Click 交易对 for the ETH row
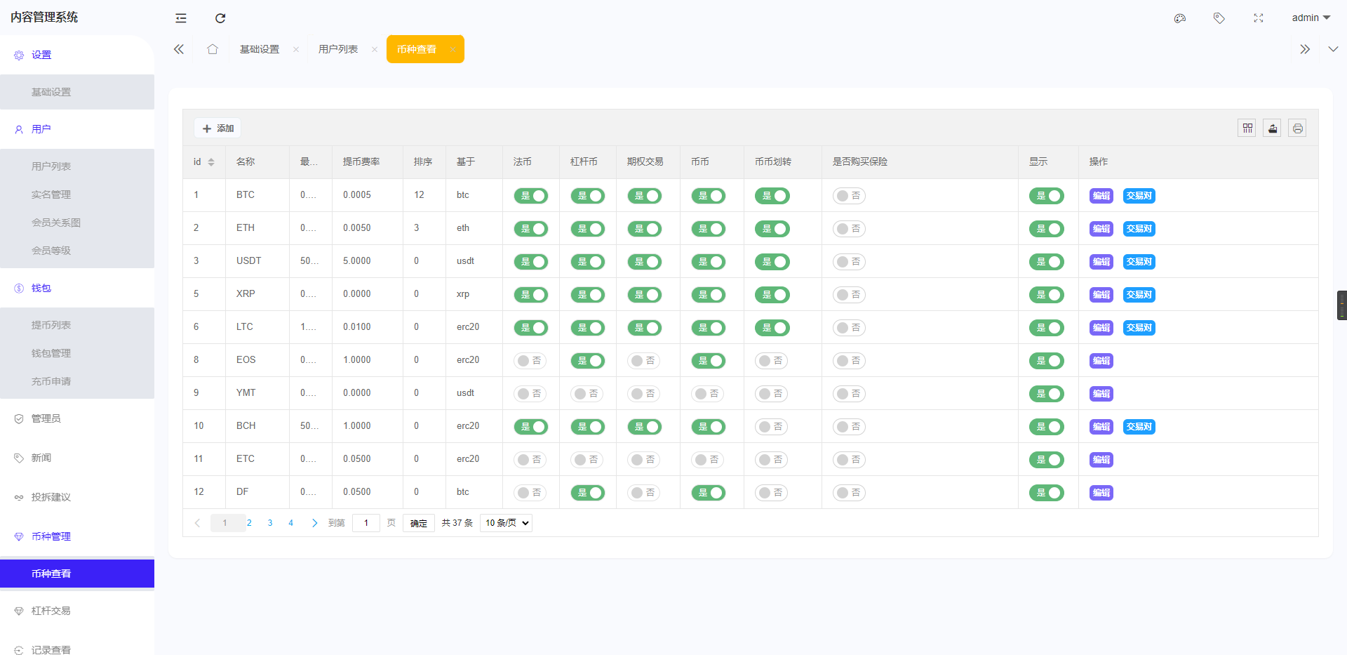Image resolution: width=1347 pixels, height=655 pixels. [x=1139, y=229]
